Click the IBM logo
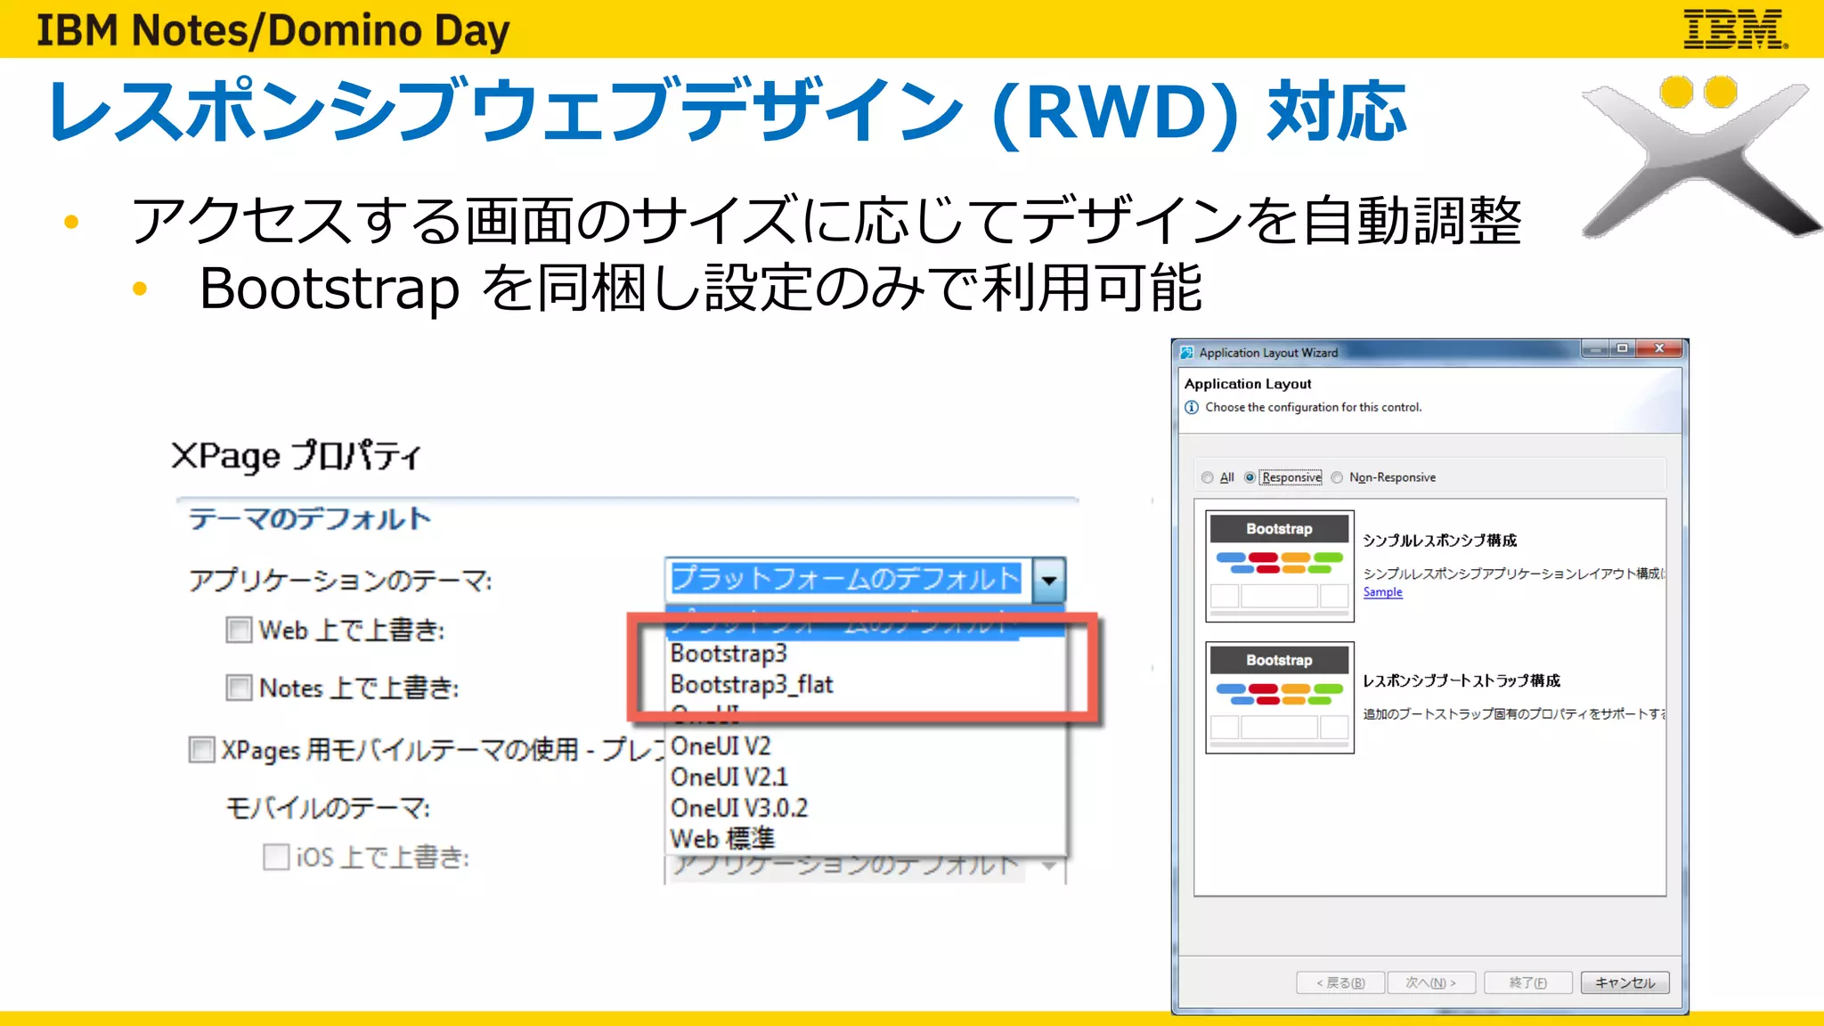 [1735, 29]
